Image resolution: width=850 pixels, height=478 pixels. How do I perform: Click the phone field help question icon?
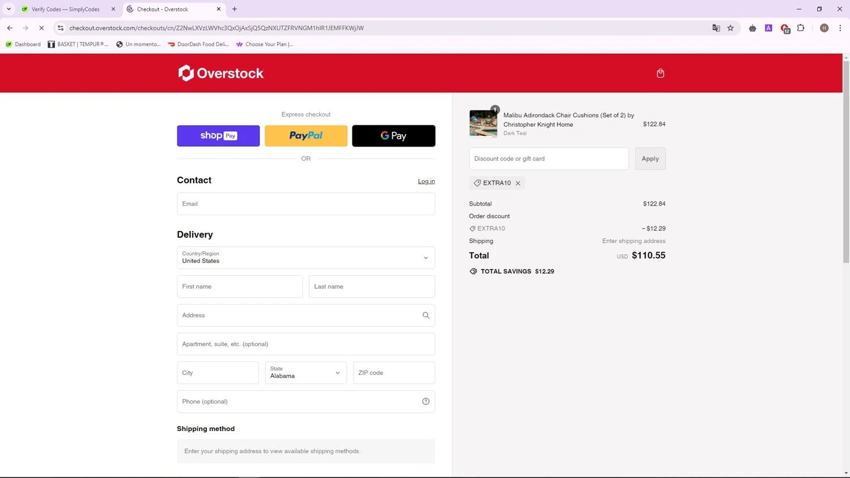click(426, 402)
